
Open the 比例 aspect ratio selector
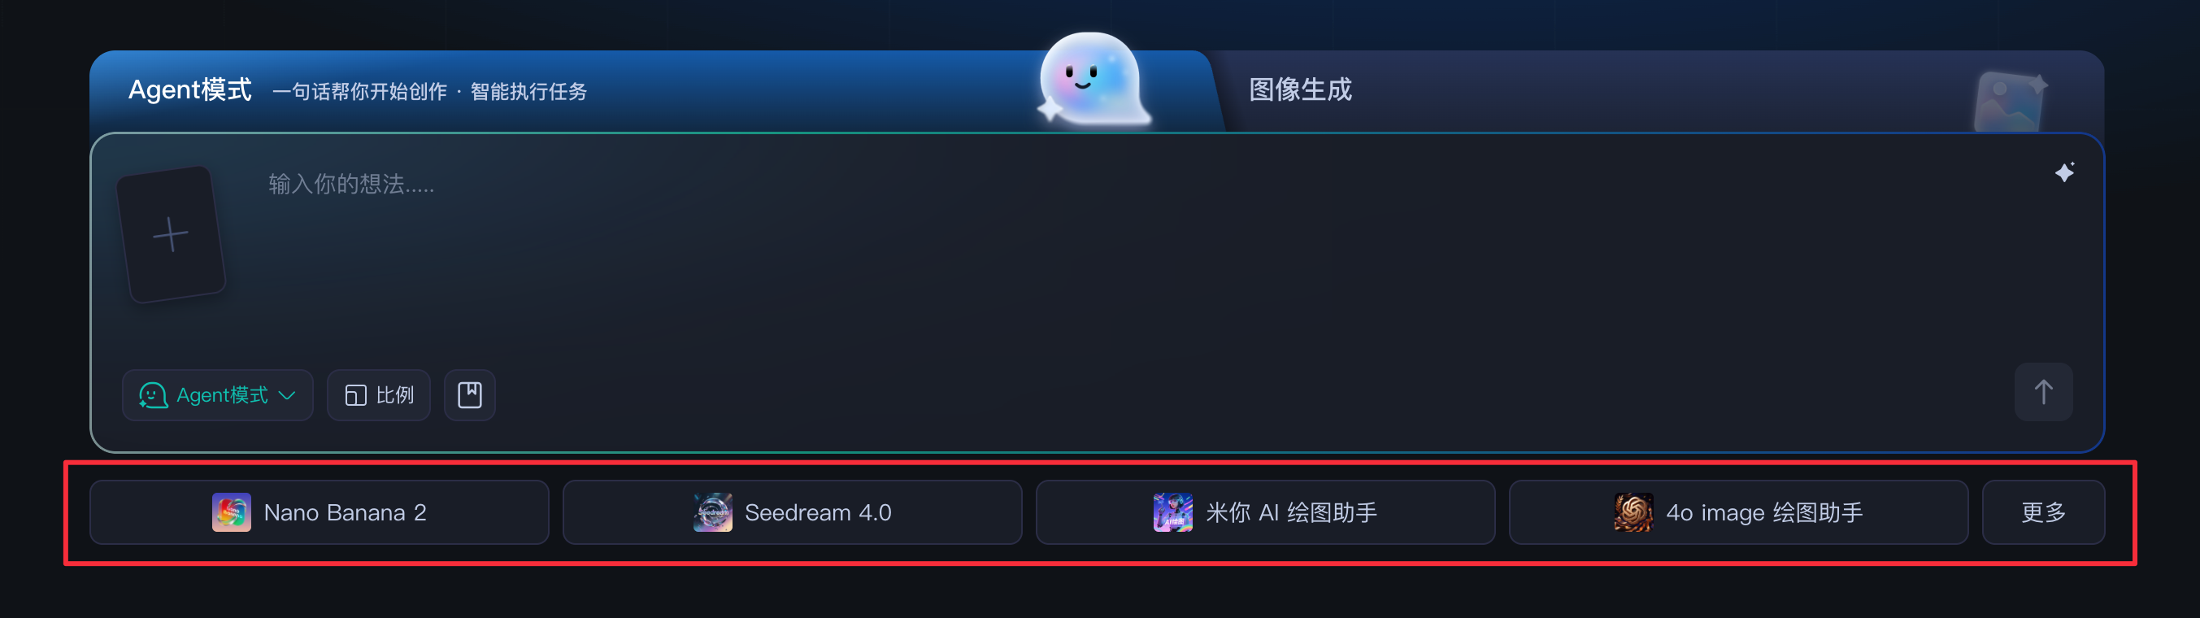click(x=378, y=395)
